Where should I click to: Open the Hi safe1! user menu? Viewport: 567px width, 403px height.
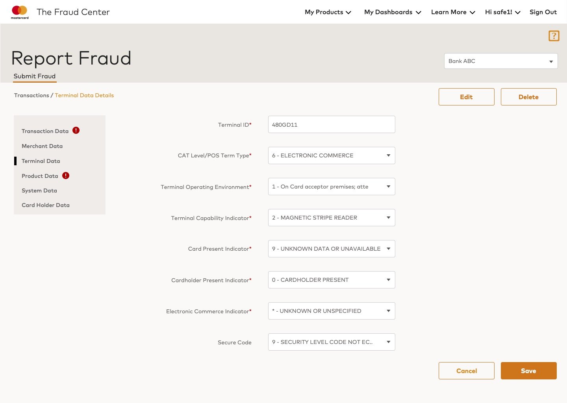tap(503, 12)
